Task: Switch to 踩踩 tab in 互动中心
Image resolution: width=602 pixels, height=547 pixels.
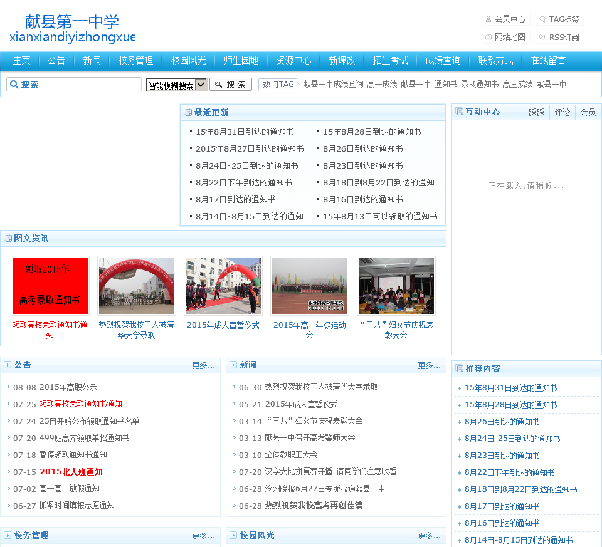Action: tap(537, 112)
